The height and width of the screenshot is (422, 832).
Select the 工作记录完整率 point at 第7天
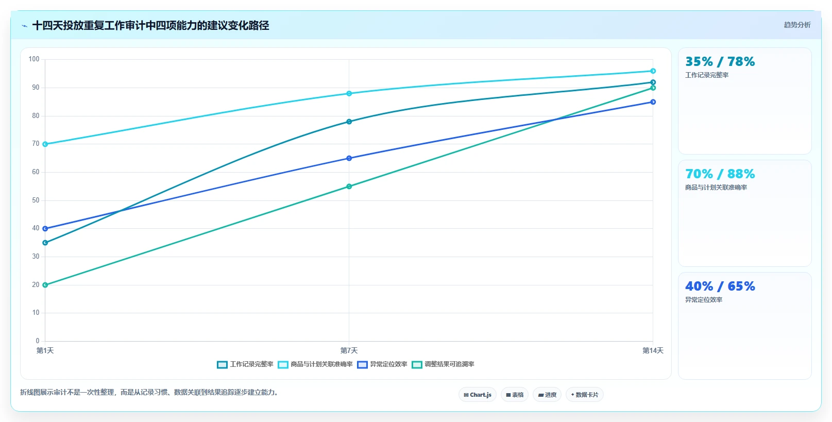[349, 122]
